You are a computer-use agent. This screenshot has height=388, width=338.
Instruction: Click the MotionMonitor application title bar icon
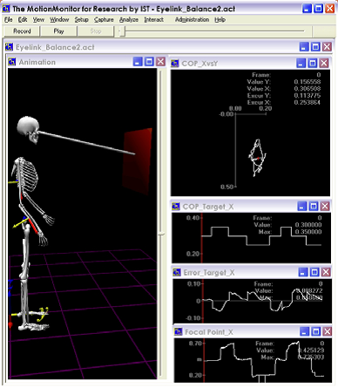pyautogui.click(x=6, y=9)
